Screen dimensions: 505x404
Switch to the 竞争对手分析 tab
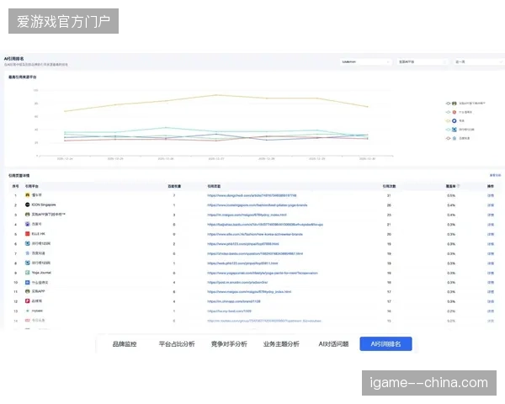[229, 344]
